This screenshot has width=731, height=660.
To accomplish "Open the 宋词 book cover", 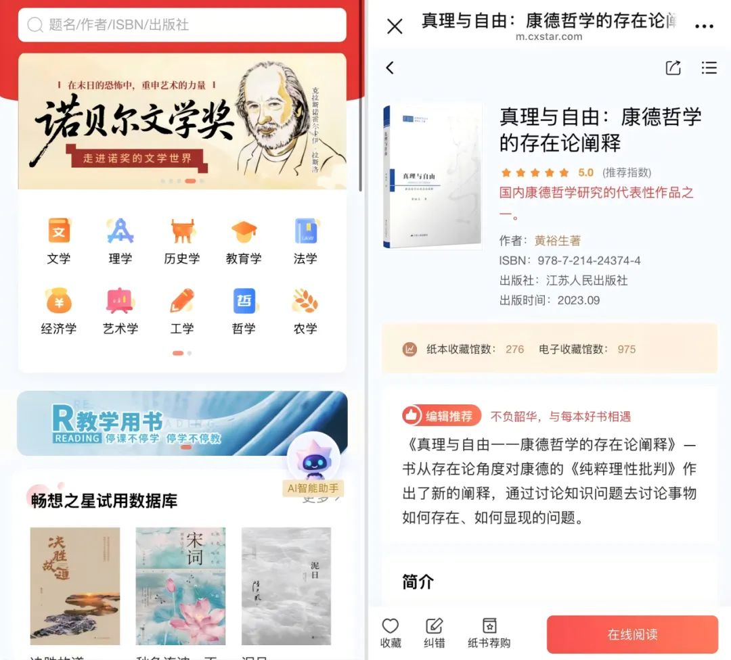I will point(181,586).
